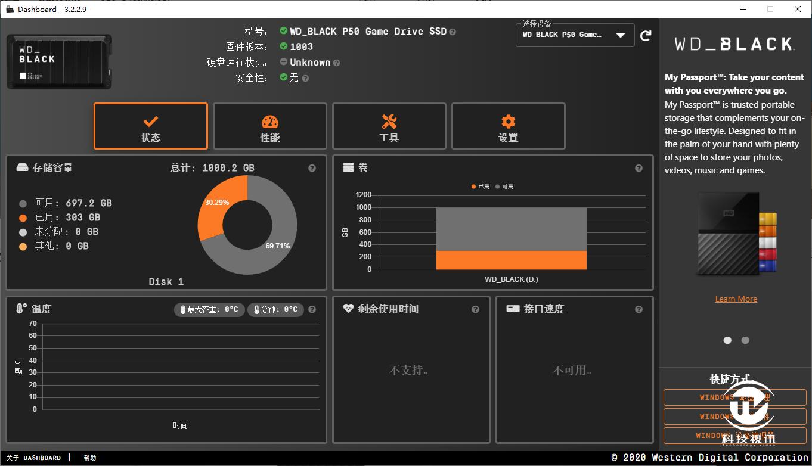This screenshot has width=812, height=466.
Task: Click the help icon beside WD_BLACK P50 model name
Action: pos(451,32)
